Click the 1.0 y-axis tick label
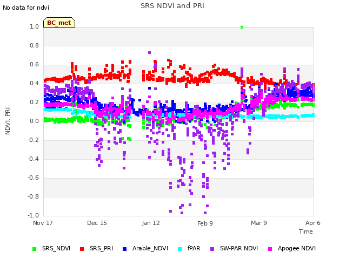The width and height of the screenshot is (346, 259). [35, 26]
